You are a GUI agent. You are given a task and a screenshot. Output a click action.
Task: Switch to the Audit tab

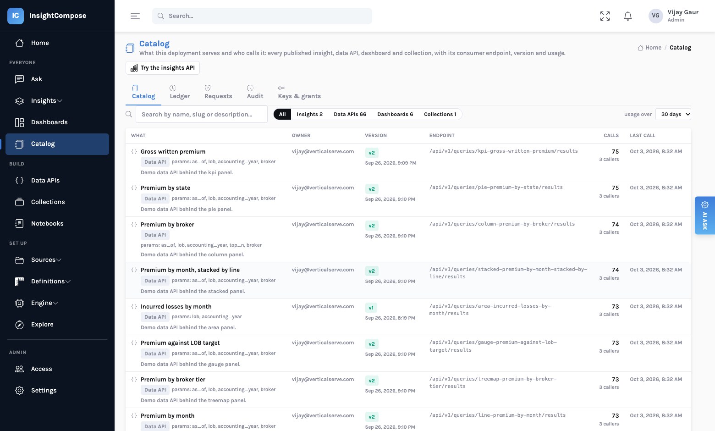coord(255,92)
